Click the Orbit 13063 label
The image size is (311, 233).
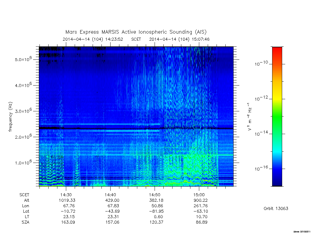click(x=276, y=208)
